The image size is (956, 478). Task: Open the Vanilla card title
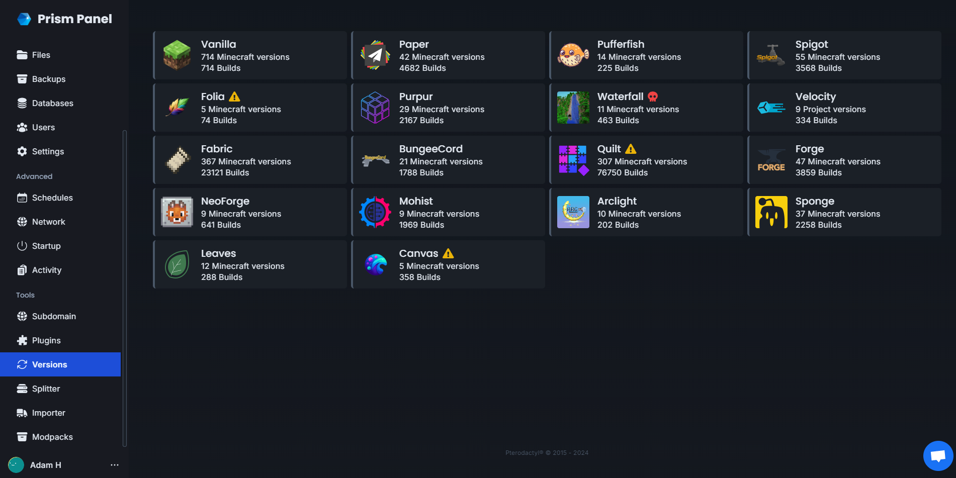218,44
